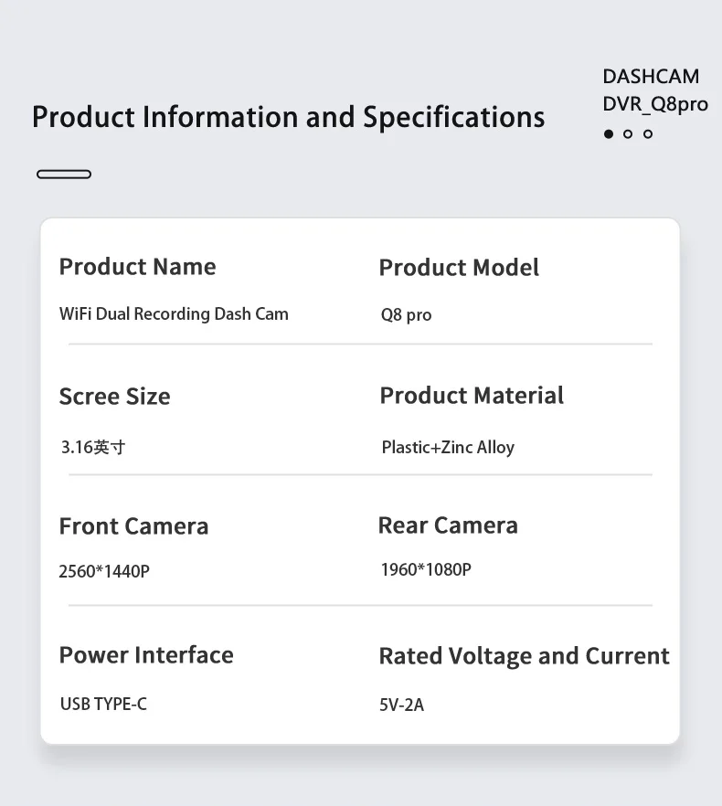Click the 2560*1440P resolution value
Screen dimensions: 722x806
104,572
